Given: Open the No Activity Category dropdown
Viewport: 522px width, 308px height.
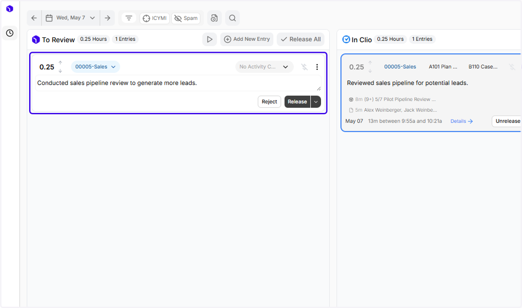Looking at the screenshot, I should pos(264,67).
